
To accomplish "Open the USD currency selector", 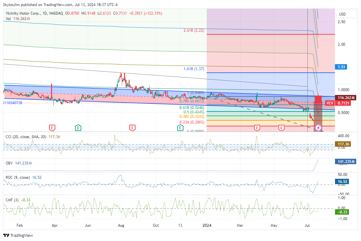I will [x=342, y=14].
